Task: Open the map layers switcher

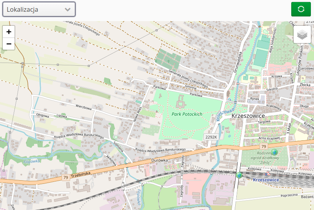Action: click(302, 35)
